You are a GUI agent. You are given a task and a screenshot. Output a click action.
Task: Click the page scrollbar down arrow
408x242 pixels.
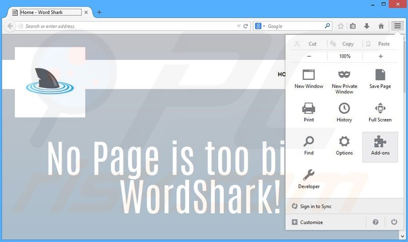coord(402,236)
